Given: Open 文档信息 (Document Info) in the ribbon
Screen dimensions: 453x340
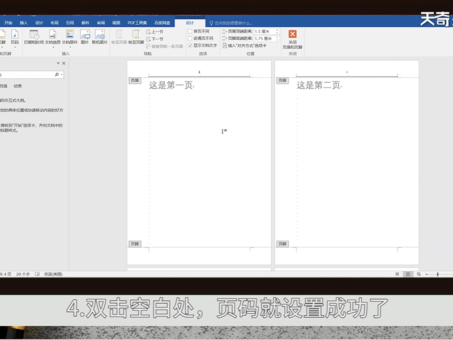Looking at the screenshot, I should [53, 37].
